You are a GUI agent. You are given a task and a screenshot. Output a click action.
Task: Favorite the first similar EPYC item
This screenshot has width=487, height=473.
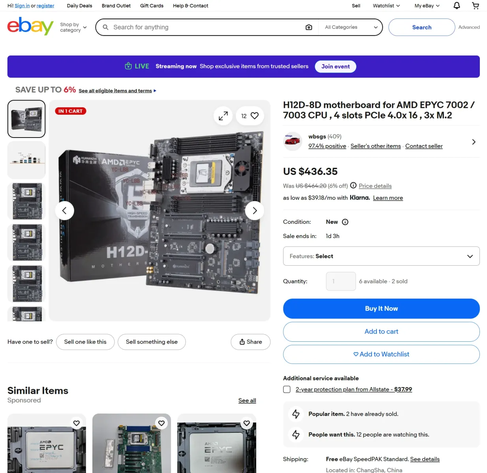click(x=77, y=423)
